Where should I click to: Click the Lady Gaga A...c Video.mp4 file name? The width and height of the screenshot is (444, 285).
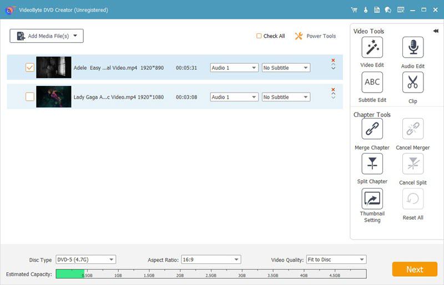point(104,97)
